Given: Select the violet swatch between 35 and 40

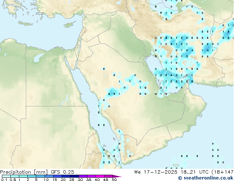Looking at the screenshot, I should point(91,176).
